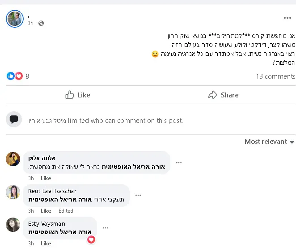Click Reut Lavi Isaschar's profile picture
296x248 pixels.
point(13,192)
